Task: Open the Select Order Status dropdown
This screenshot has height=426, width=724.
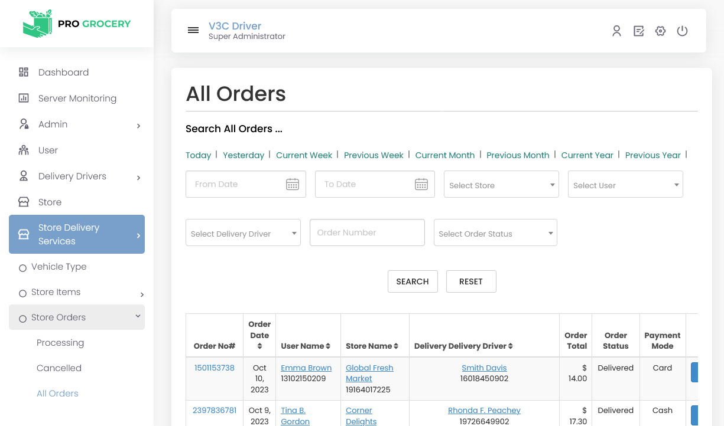Action: [495, 233]
